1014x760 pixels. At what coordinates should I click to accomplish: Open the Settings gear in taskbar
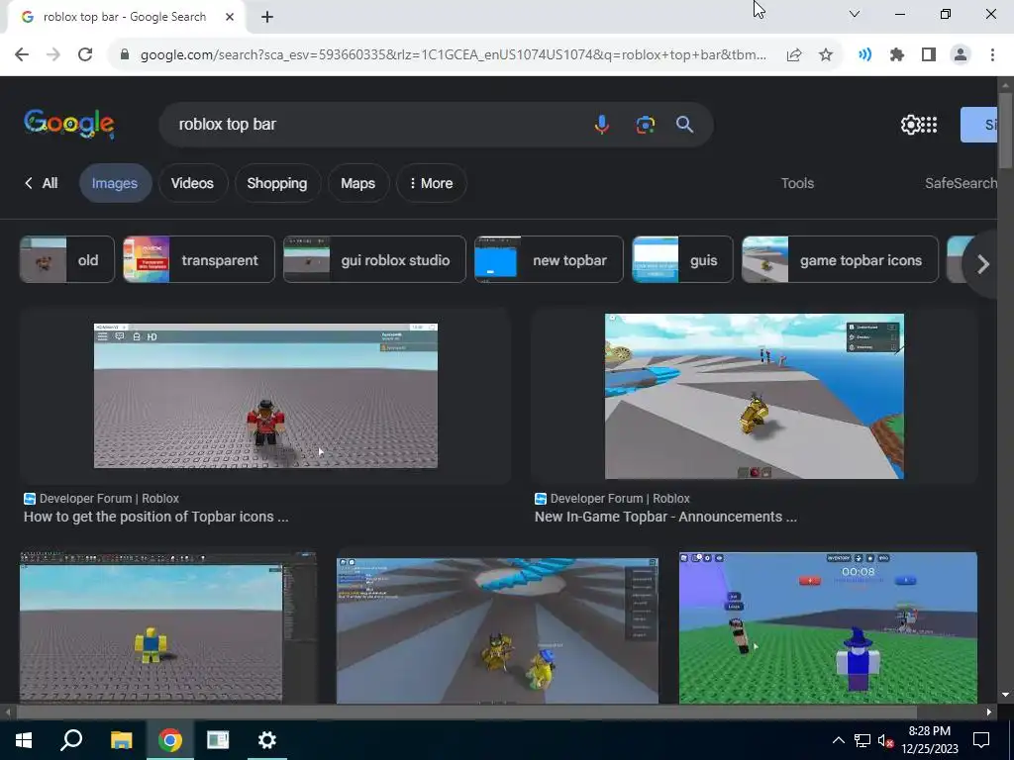(266, 740)
